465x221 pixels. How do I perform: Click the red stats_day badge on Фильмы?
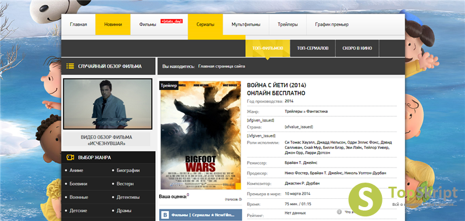(x=171, y=22)
